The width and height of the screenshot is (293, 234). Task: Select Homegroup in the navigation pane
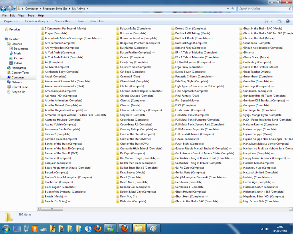[x=17, y=68]
